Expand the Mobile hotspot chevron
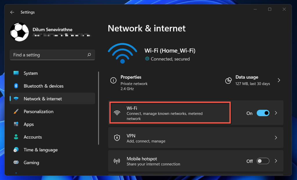297x180 pixels. 276,161
